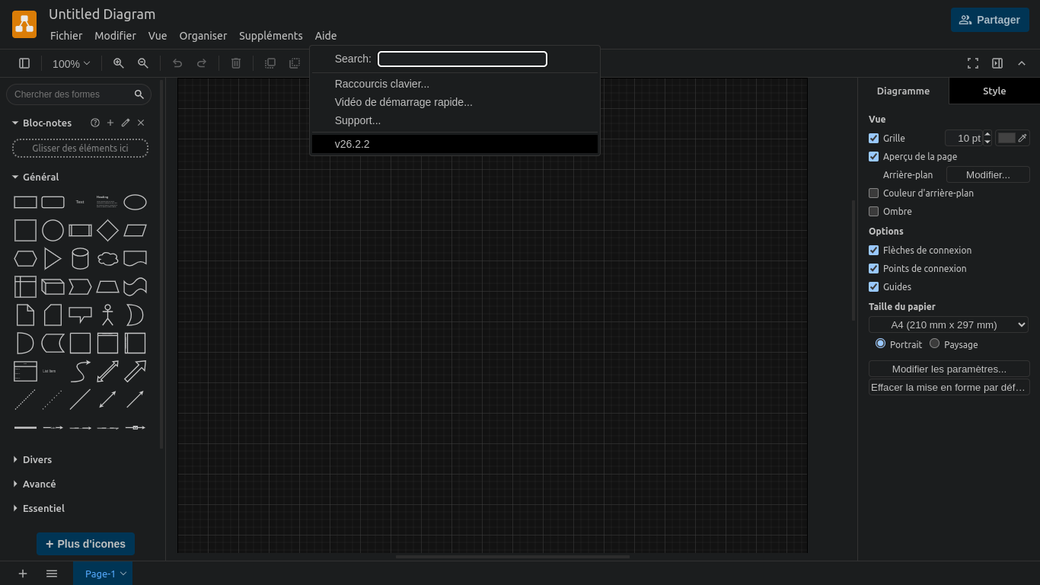Image resolution: width=1040 pixels, height=585 pixels.
Task: Open the pages list menu icon
Action: click(x=52, y=574)
